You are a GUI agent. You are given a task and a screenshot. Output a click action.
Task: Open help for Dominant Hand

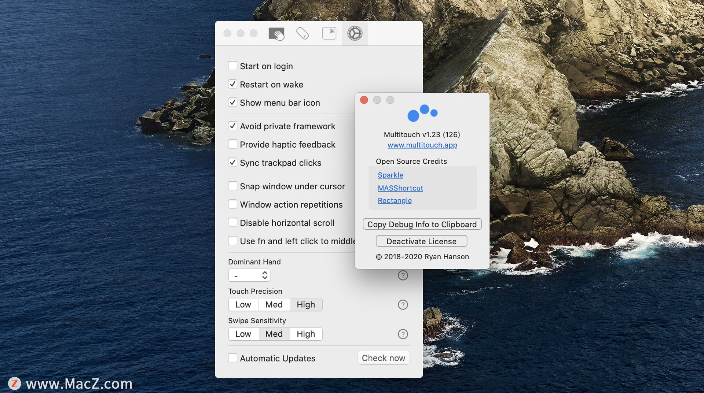click(x=403, y=275)
